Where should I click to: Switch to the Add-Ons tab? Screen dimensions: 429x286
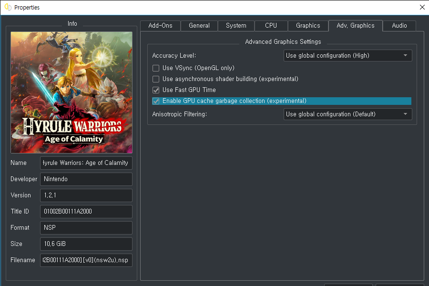(x=160, y=26)
